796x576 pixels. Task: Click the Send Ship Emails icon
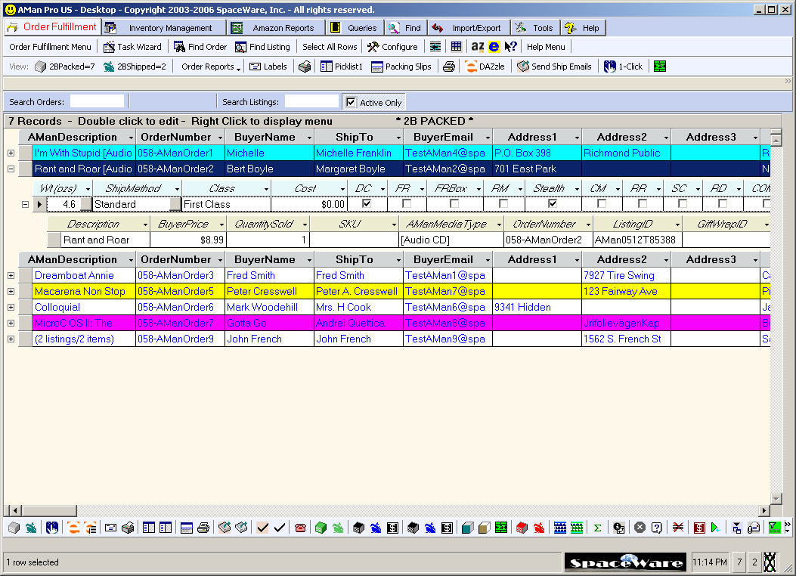pos(554,67)
